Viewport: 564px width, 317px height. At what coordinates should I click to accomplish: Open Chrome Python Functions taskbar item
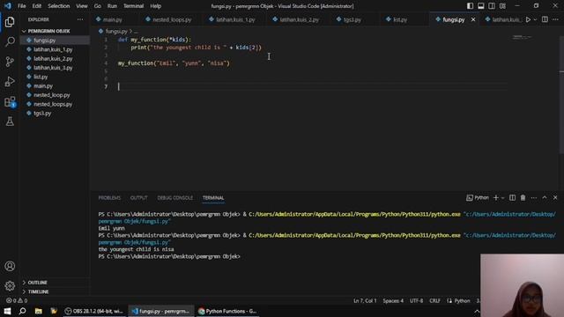coord(227,311)
